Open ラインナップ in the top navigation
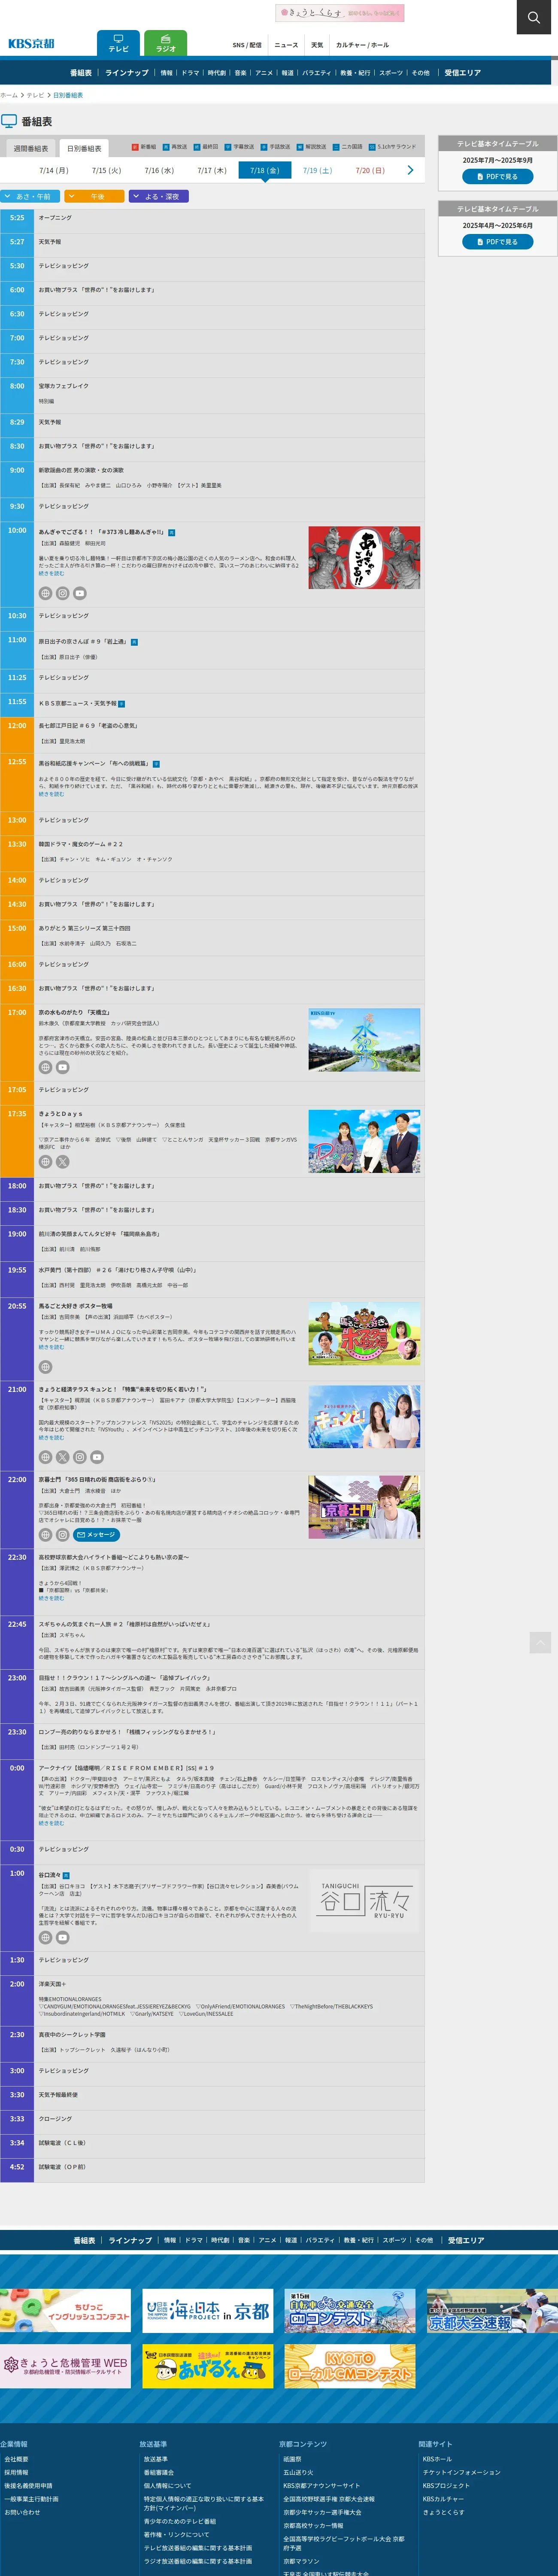The width and height of the screenshot is (558, 2576). (x=127, y=73)
